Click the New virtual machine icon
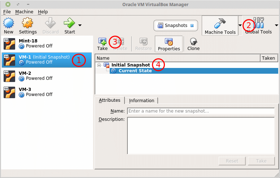The image size is (280, 178). 8,23
